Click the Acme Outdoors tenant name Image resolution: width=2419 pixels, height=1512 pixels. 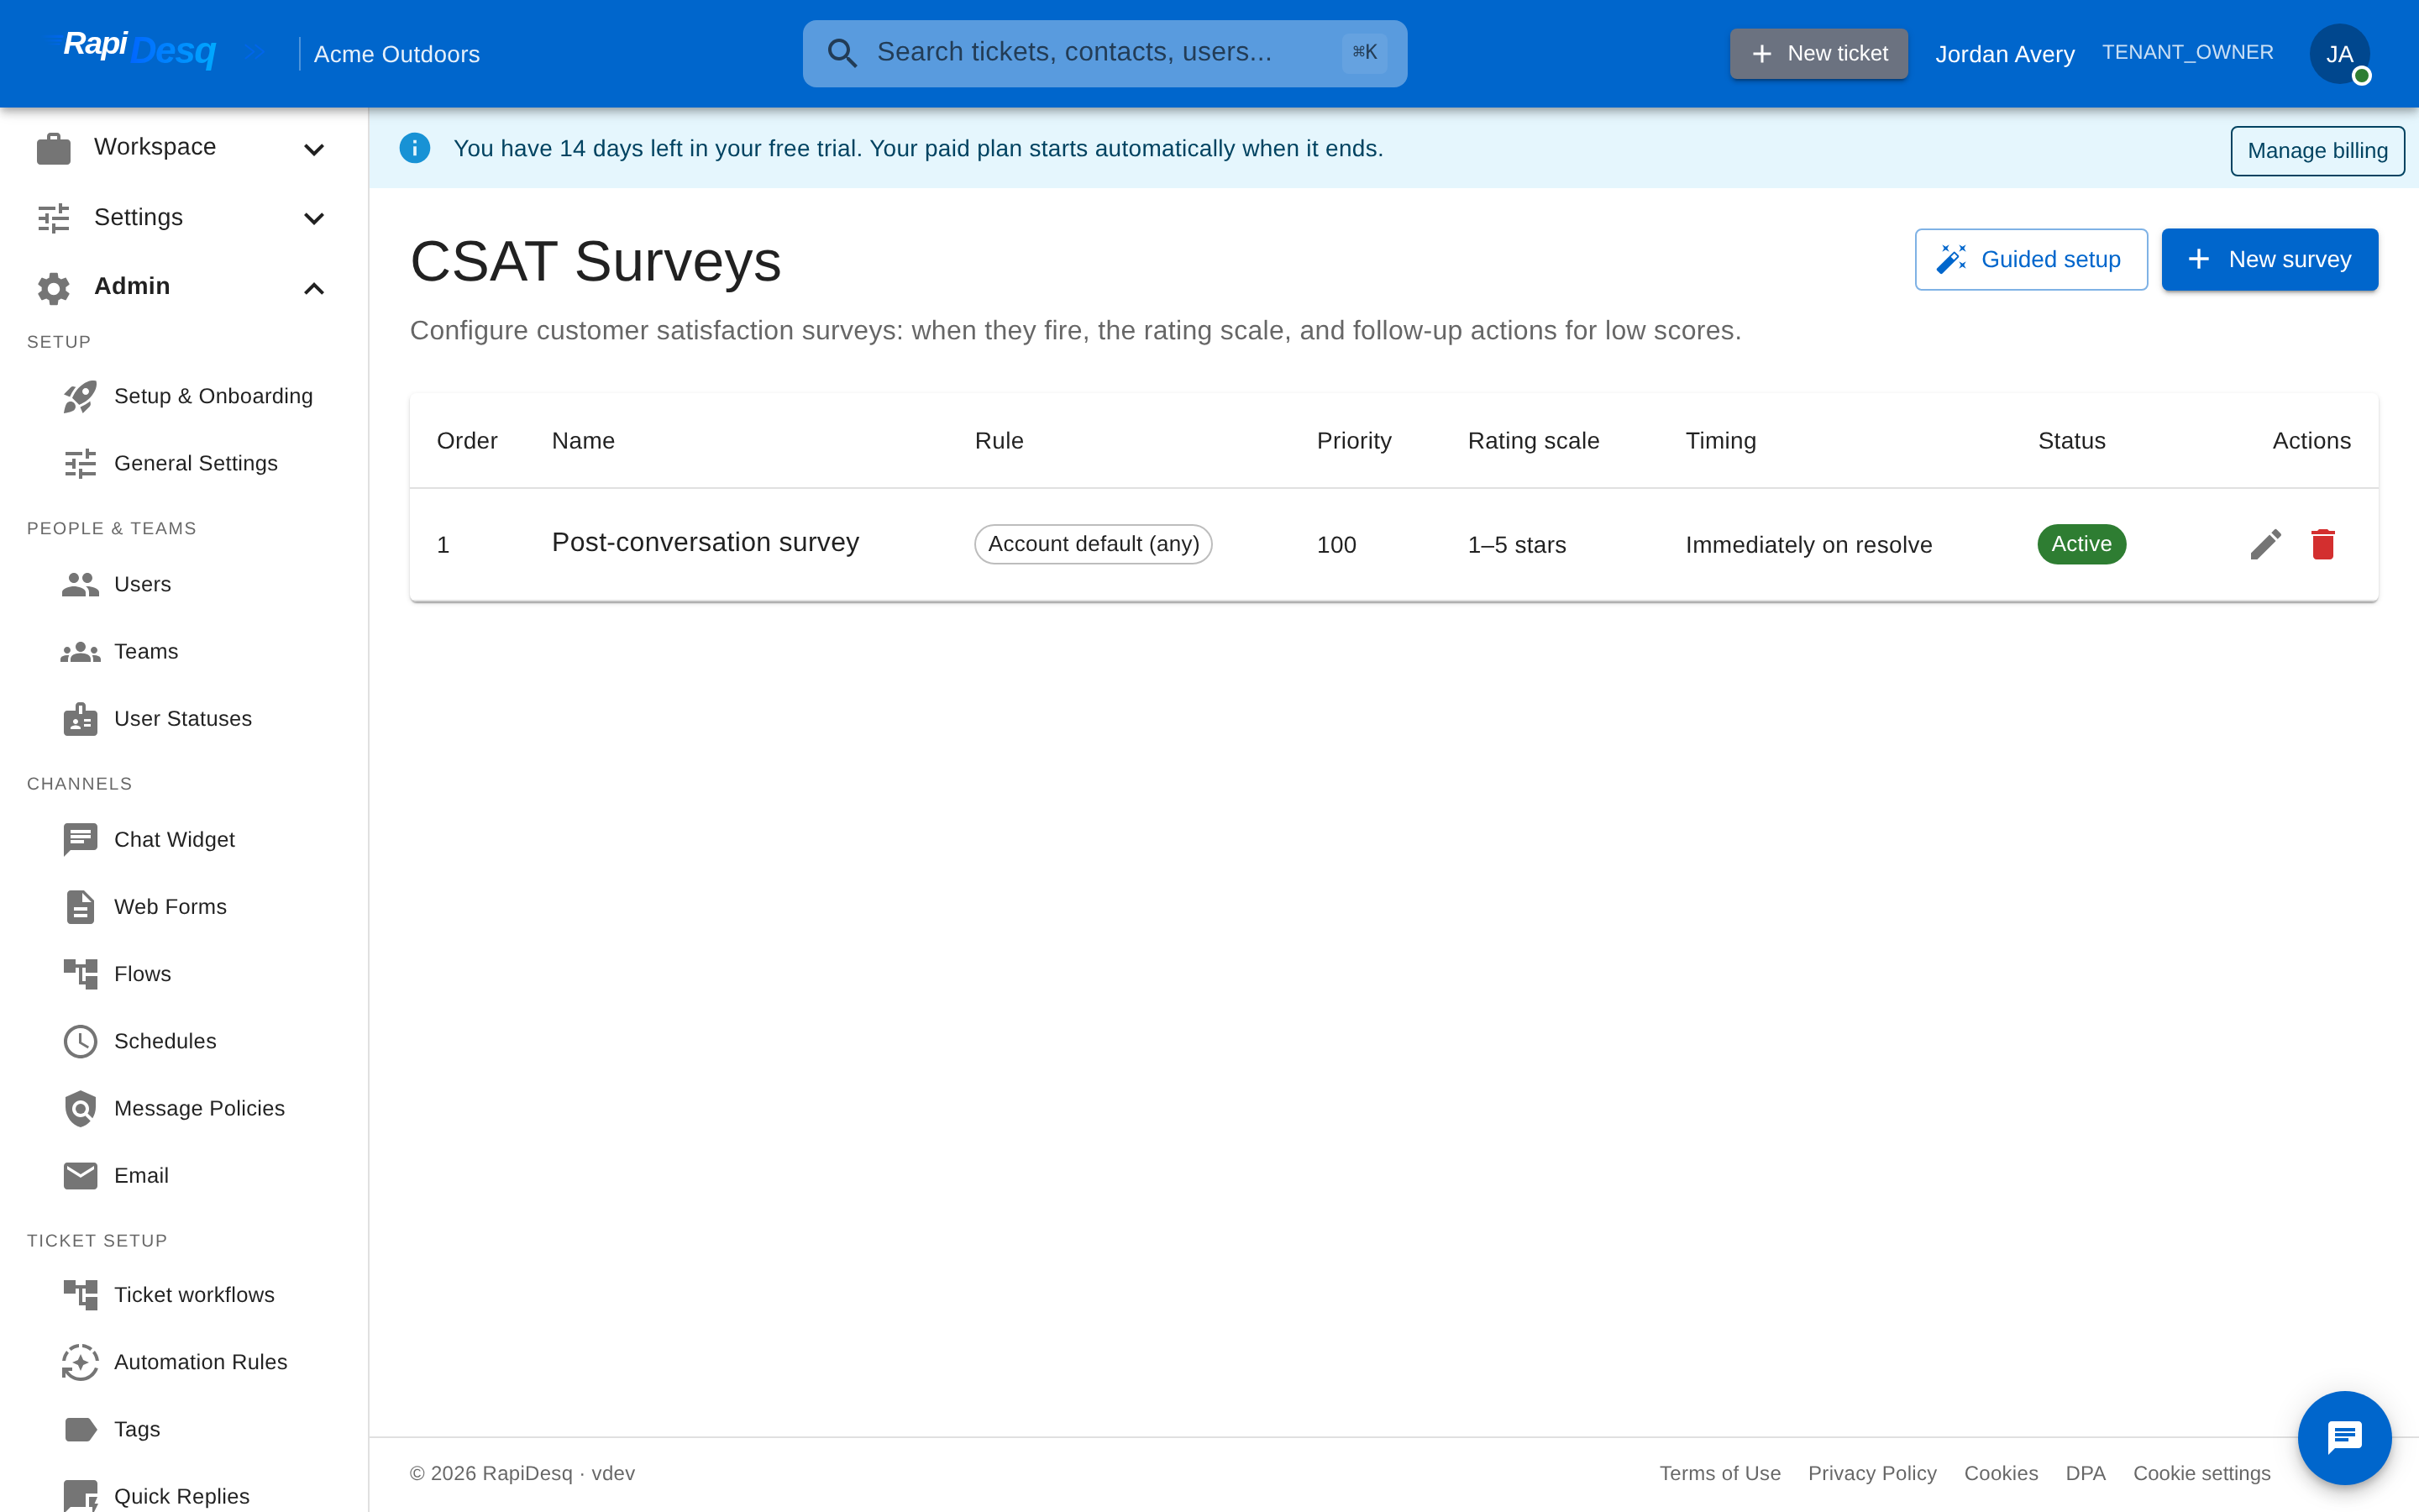396,54
